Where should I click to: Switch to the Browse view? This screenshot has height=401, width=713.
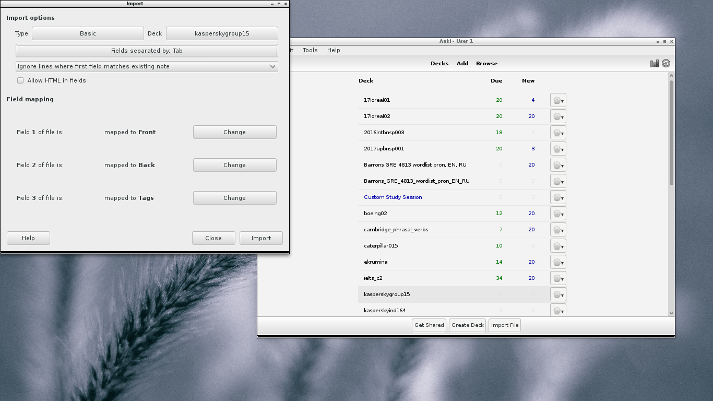click(486, 64)
